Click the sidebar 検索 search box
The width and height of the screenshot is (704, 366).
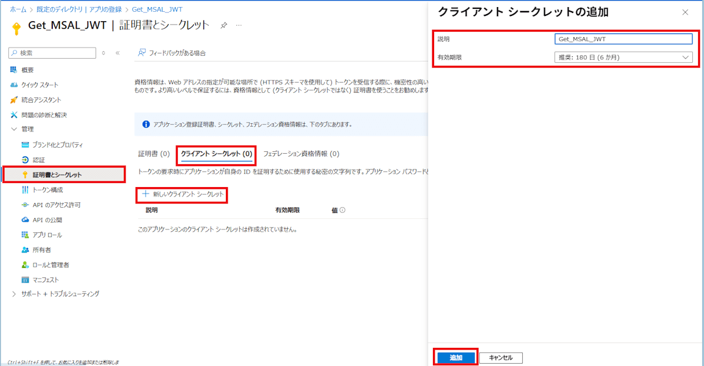pos(52,53)
